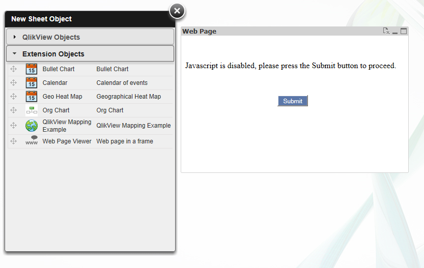The width and height of the screenshot is (424, 268).
Task: Click the QlikView Mapping globe icon
Action: [x=32, y=126]
